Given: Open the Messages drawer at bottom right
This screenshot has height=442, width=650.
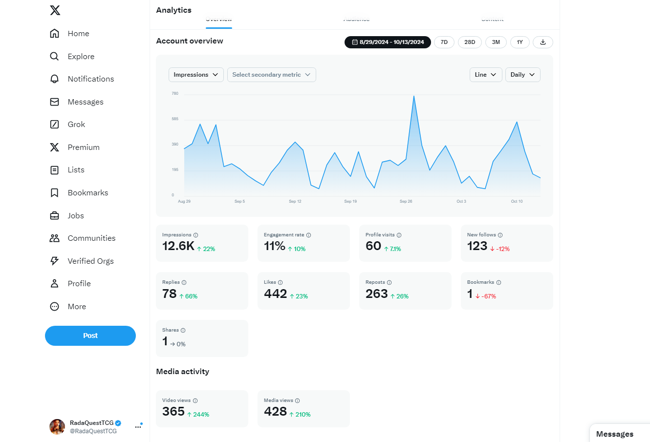Looking at the screenshot, I should pos(620,434).
